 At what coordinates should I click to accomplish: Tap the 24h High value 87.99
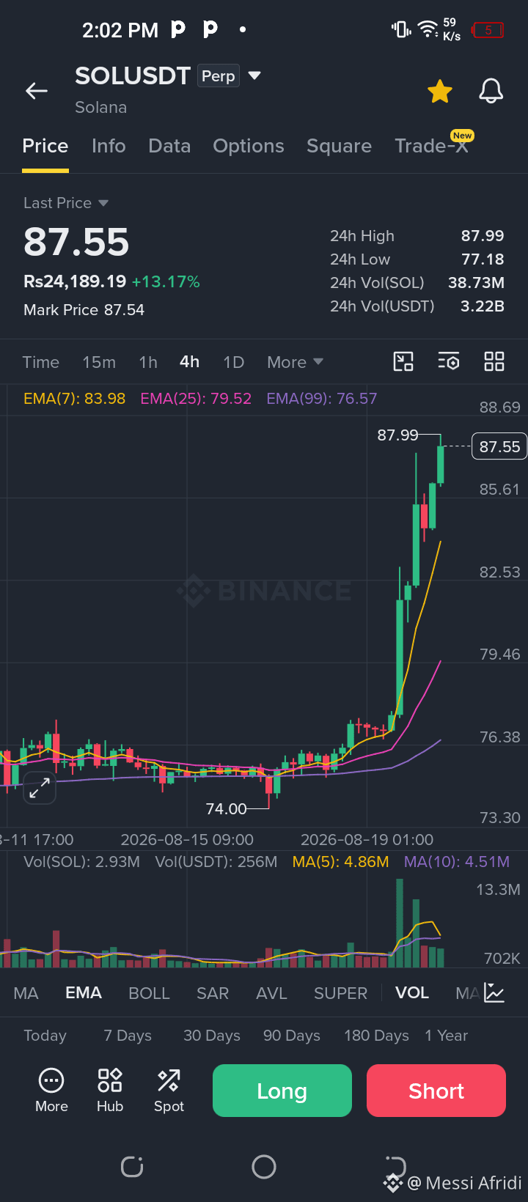(x=483, y=236)
